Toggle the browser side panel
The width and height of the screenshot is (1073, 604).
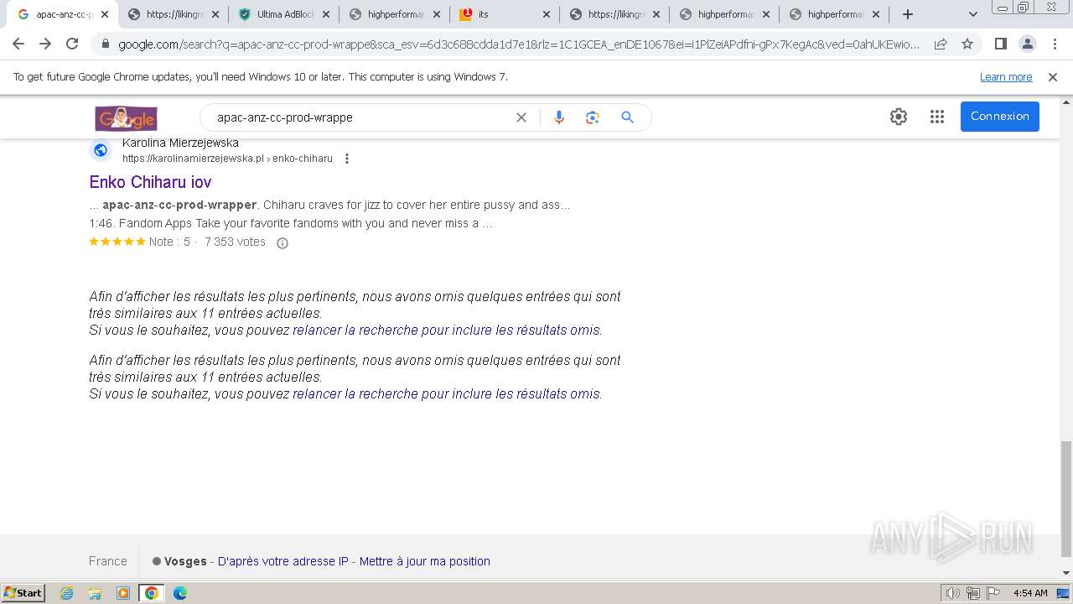1000,44
